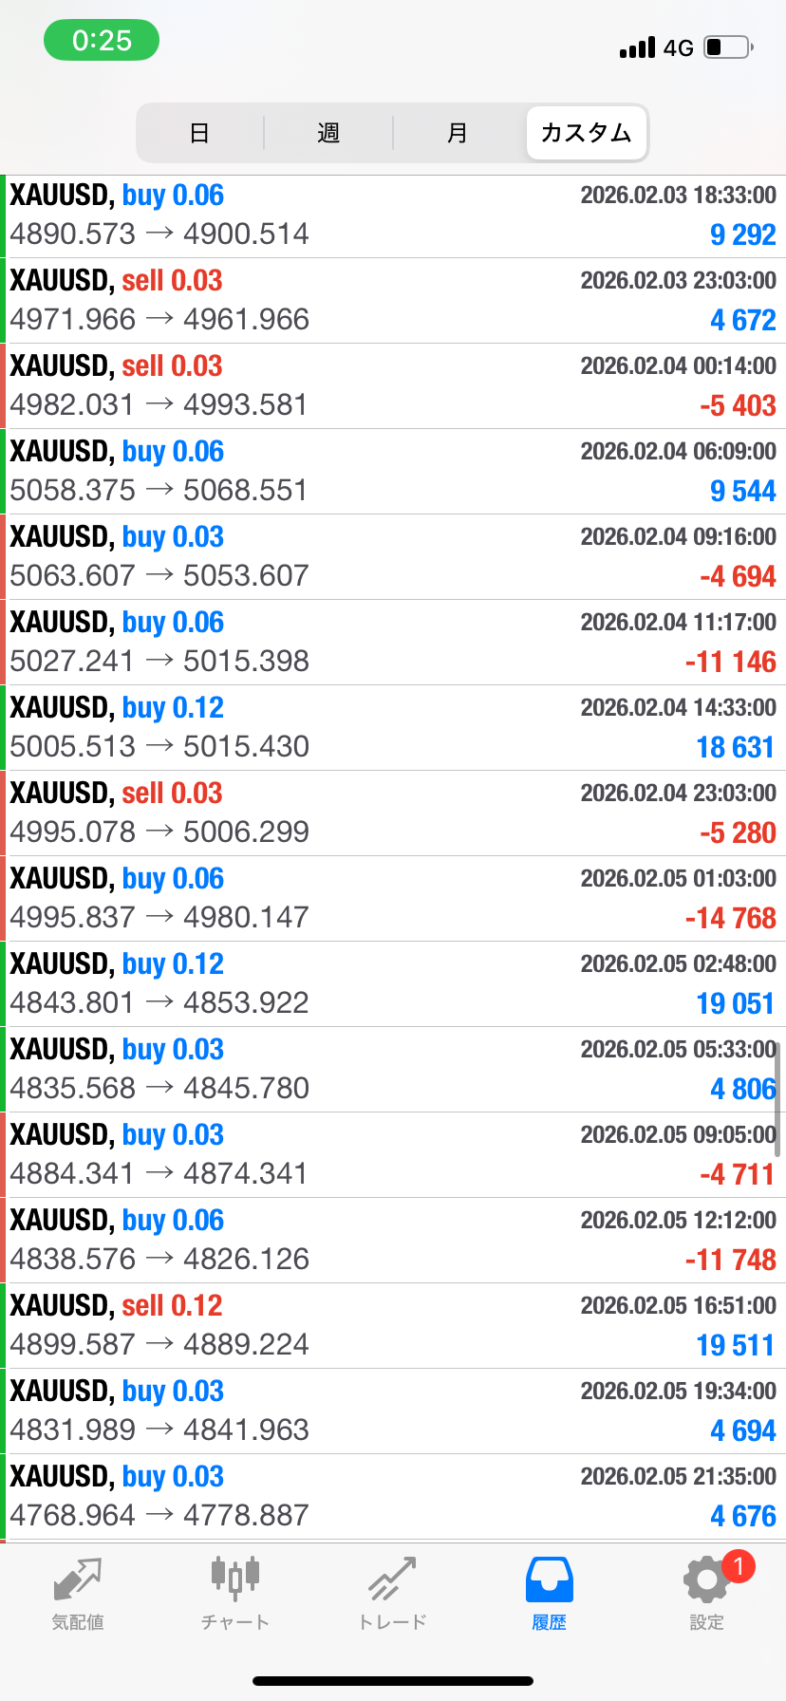The width and height of the screenshot is (786, 1701).
Task: Tap the home indicator bar
Action: click(393, 1681)
